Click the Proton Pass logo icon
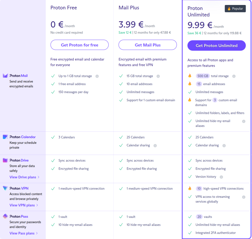 coord(5,216)
